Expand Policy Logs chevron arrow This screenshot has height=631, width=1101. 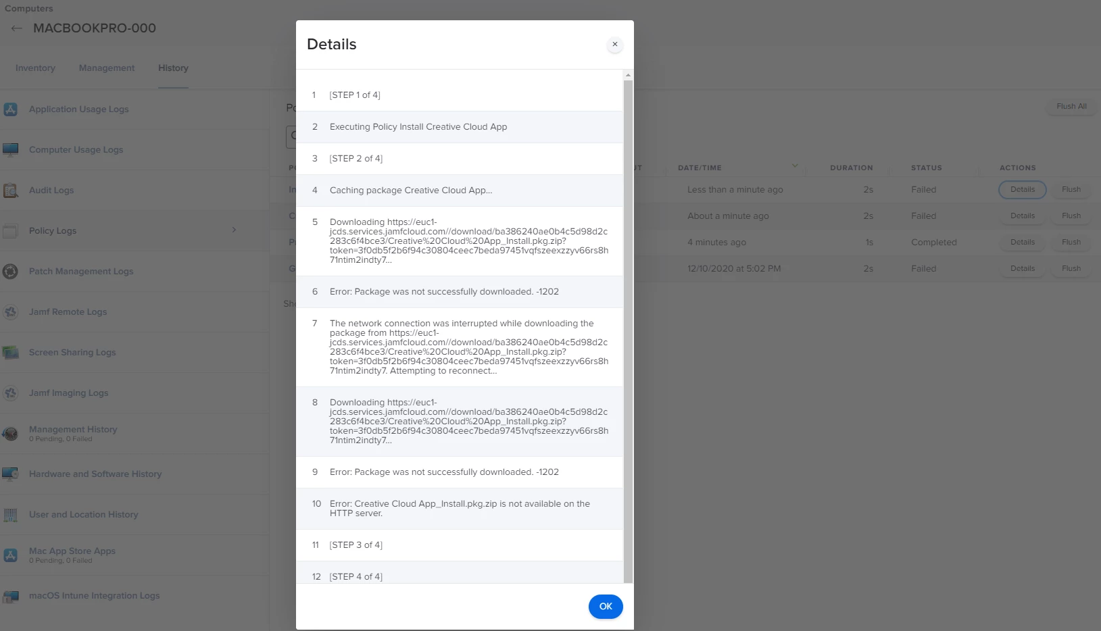pyautogui.click(x=234, y=230)
